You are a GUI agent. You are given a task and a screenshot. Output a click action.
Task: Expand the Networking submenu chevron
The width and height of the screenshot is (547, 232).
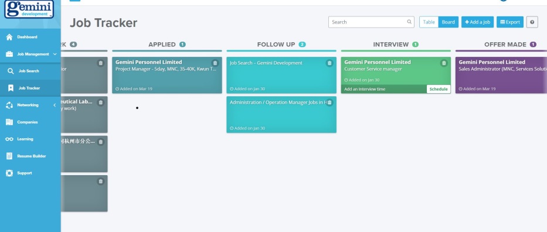pyautogui.click(x=55, y=105)
